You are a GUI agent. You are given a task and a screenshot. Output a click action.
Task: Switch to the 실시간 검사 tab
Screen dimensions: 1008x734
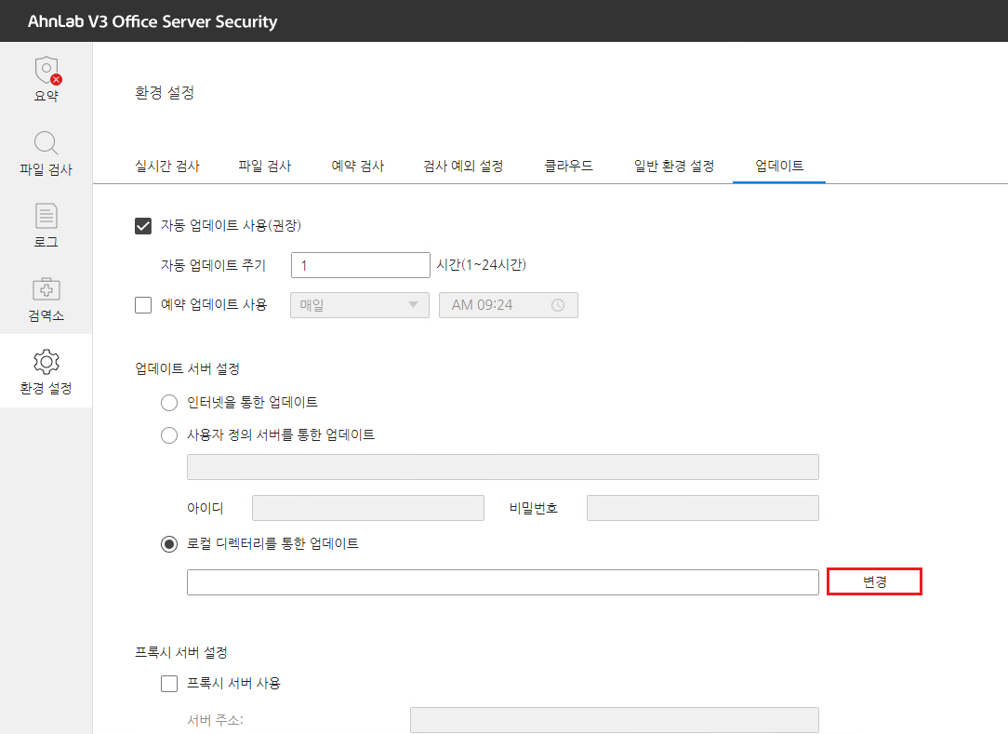(x=167, y=166)
